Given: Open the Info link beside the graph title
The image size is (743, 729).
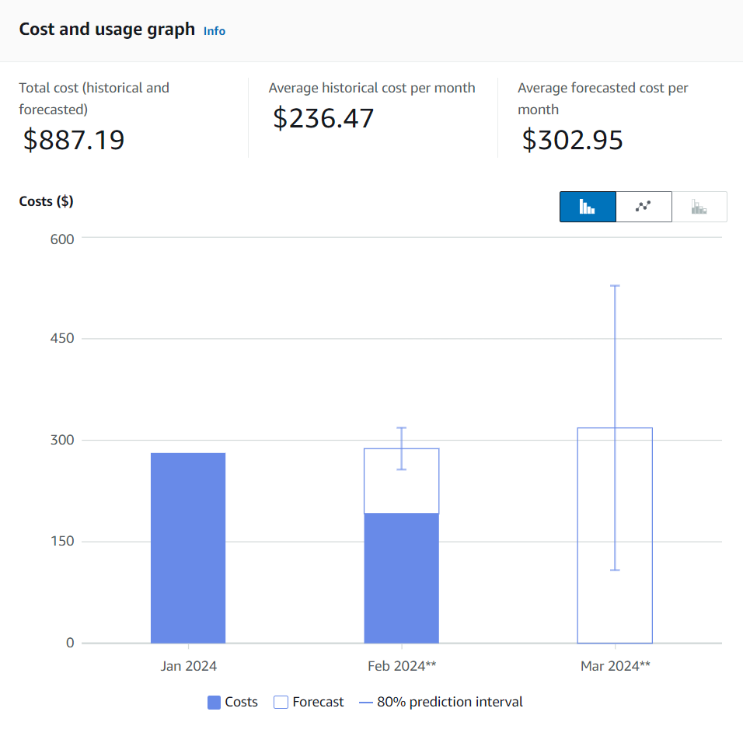Looking at the screenshot, I should coord(215,31).
